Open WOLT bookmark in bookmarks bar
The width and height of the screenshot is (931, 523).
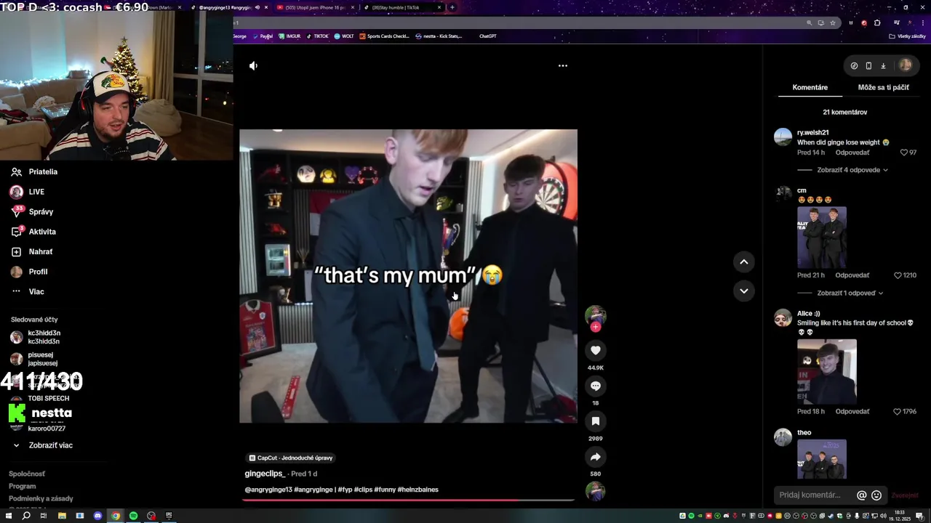[344, 36]
